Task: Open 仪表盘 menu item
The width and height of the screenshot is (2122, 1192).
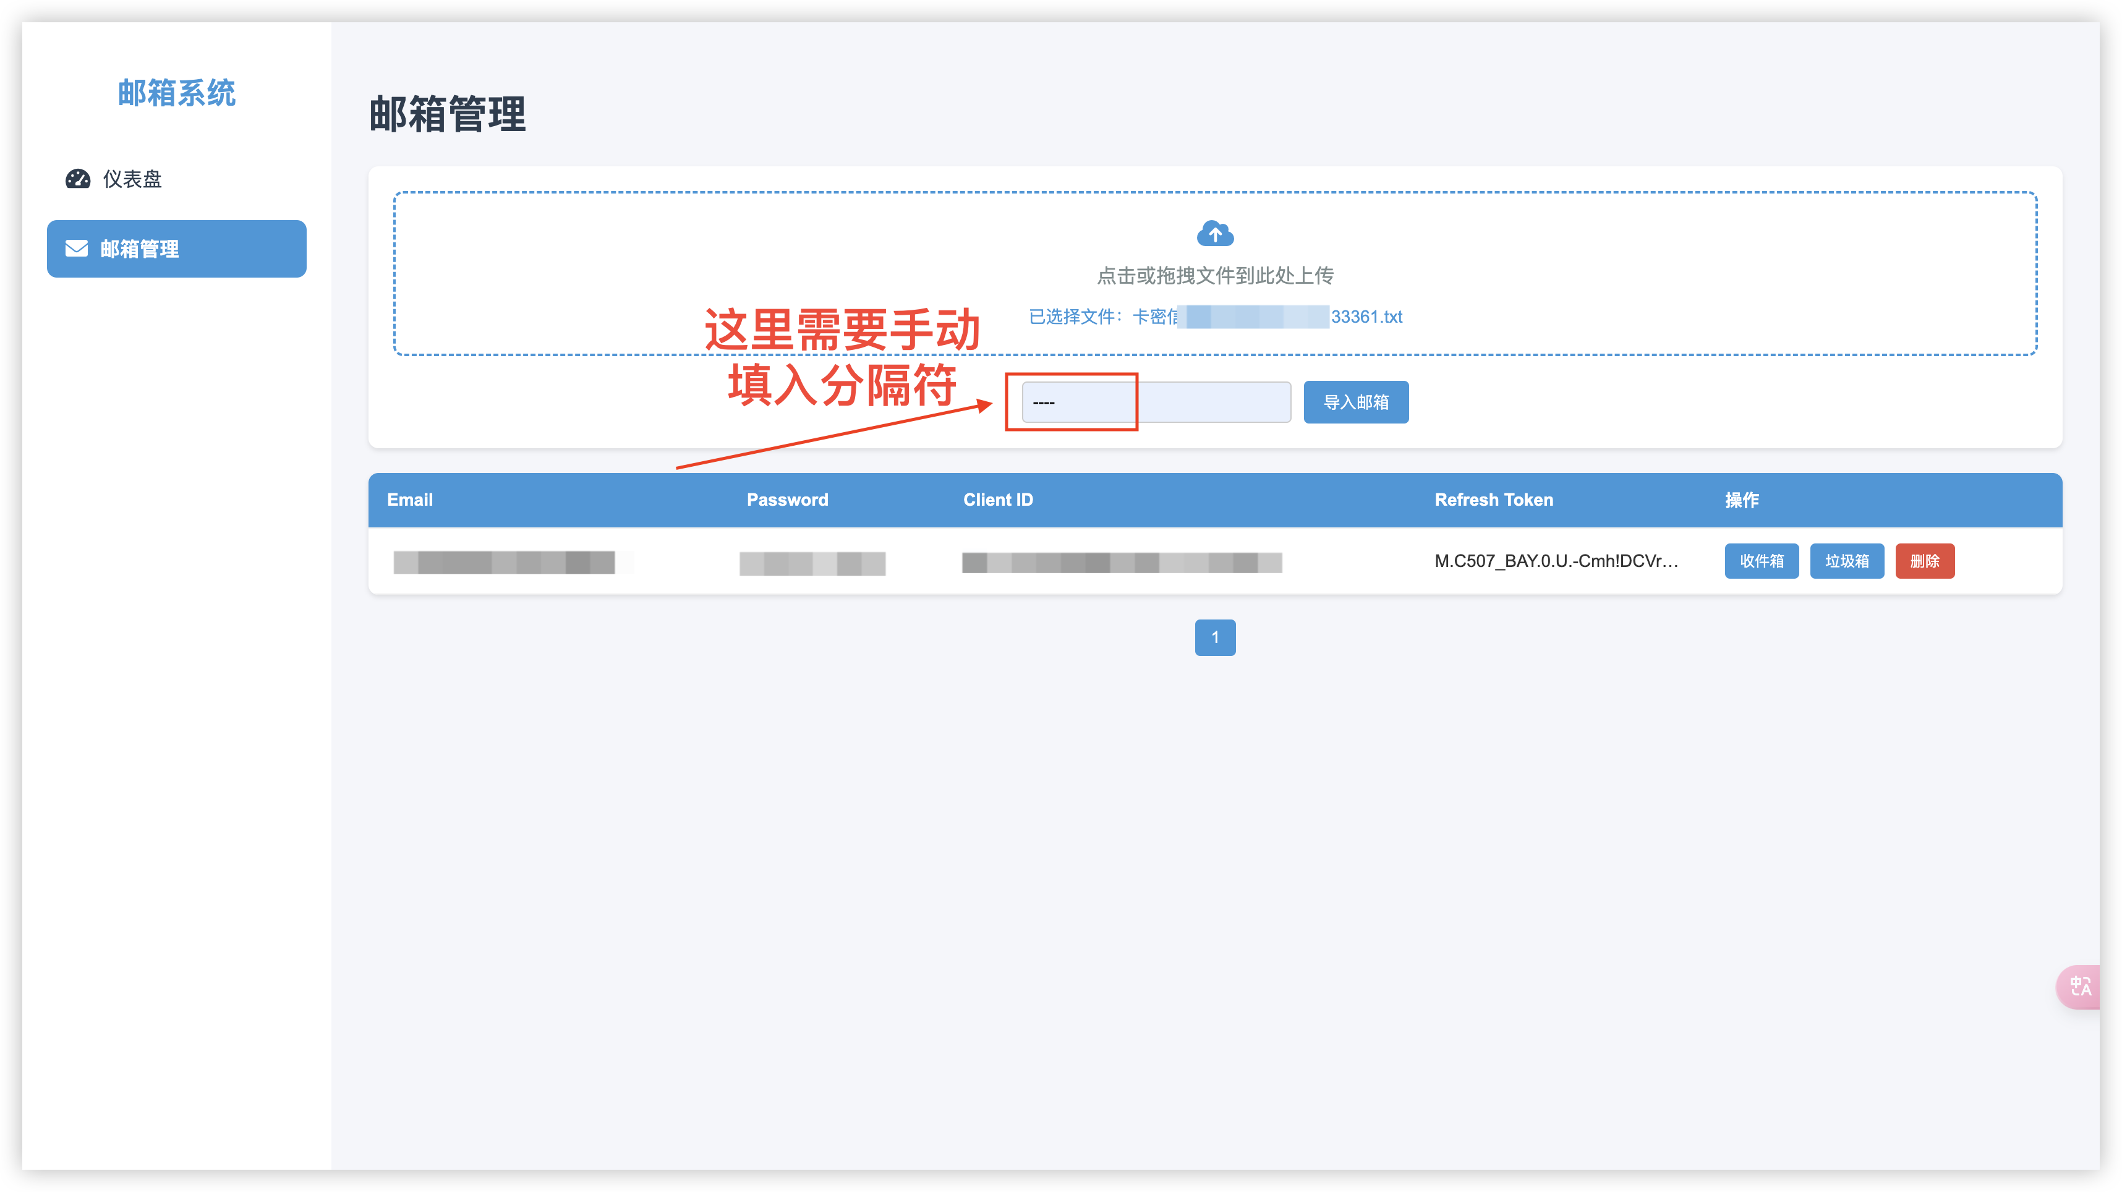Action: coord(132,179)
